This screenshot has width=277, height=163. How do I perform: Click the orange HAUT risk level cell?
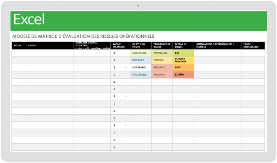(x=183, y=68)
